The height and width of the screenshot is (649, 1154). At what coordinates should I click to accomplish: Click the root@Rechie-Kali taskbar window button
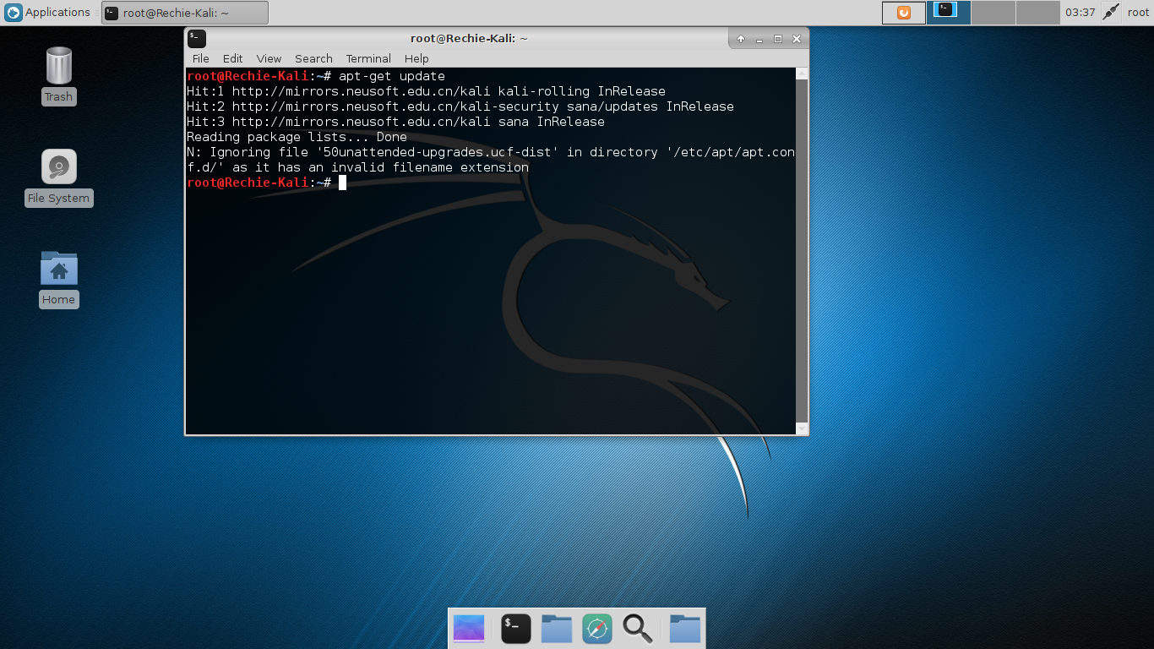185,13
